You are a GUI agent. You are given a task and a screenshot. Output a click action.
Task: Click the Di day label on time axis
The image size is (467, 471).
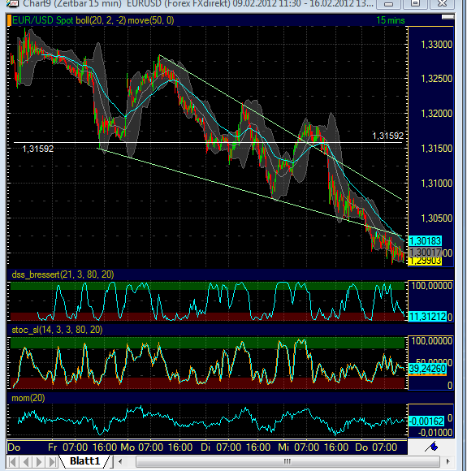click(205, 447)
